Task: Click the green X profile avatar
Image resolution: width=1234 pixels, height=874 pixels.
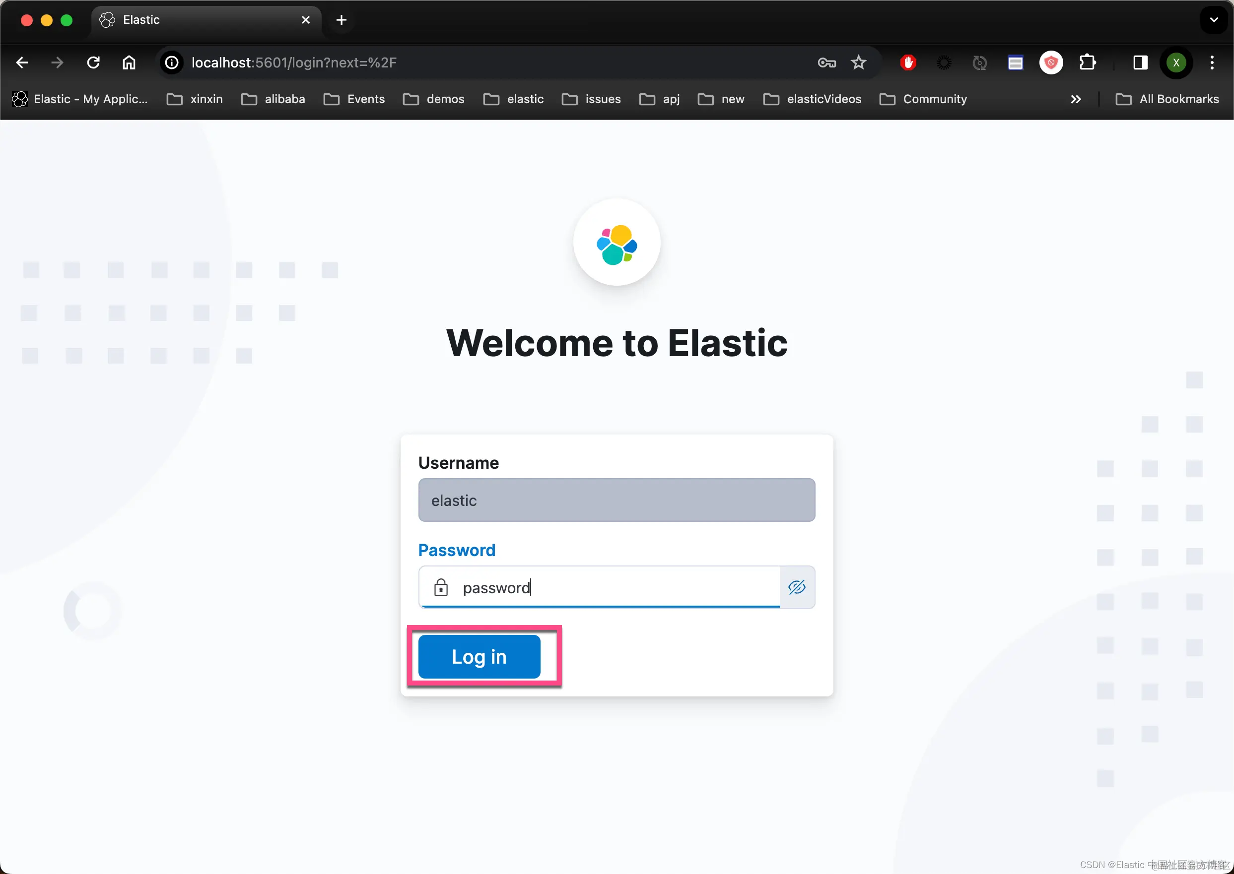Action: click(1176, 63)
